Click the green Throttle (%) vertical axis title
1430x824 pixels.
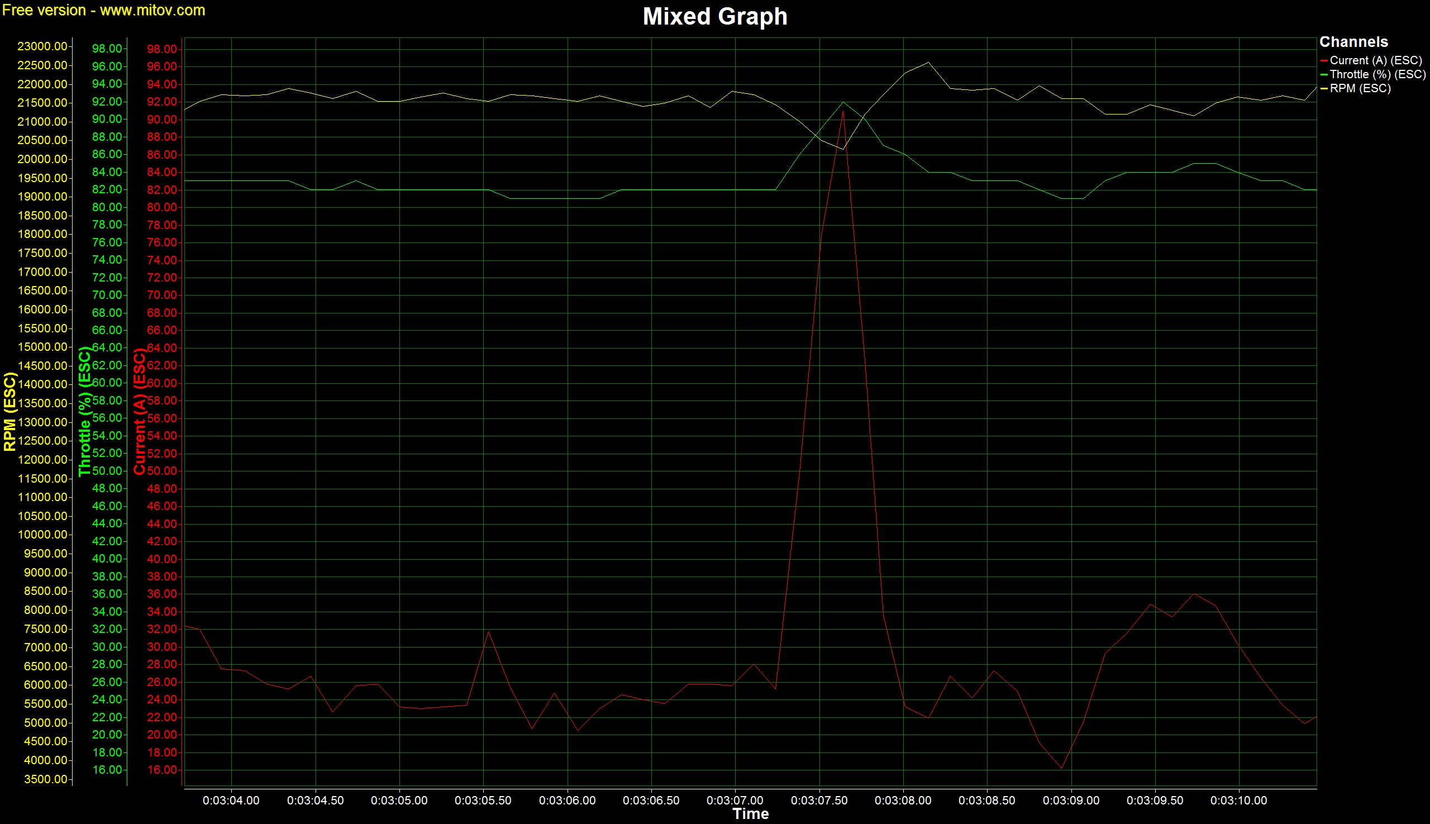coord(85,411)
